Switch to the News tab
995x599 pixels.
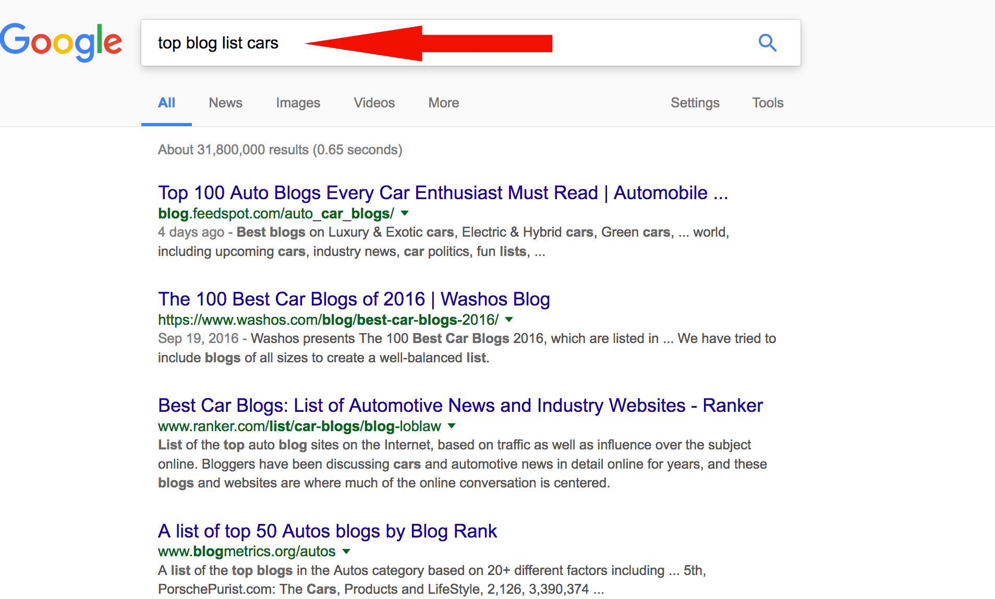(225, 103)
